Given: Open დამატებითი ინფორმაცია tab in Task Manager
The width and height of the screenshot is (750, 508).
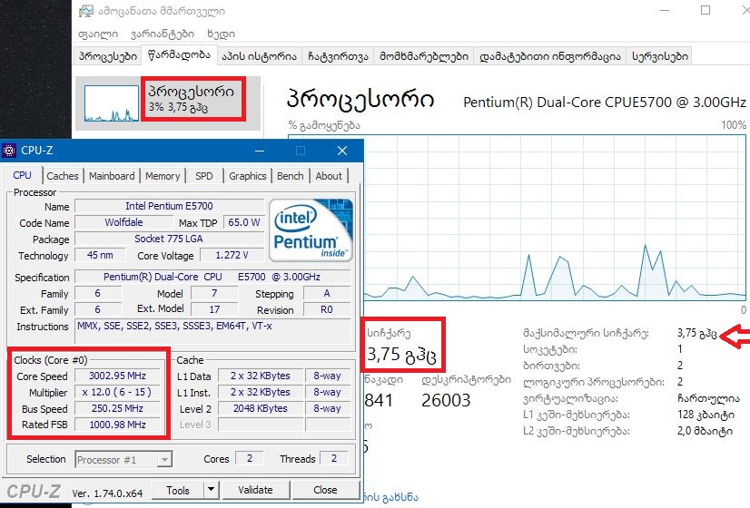Looking at the screenshot, I should click(x=550, y=56).
